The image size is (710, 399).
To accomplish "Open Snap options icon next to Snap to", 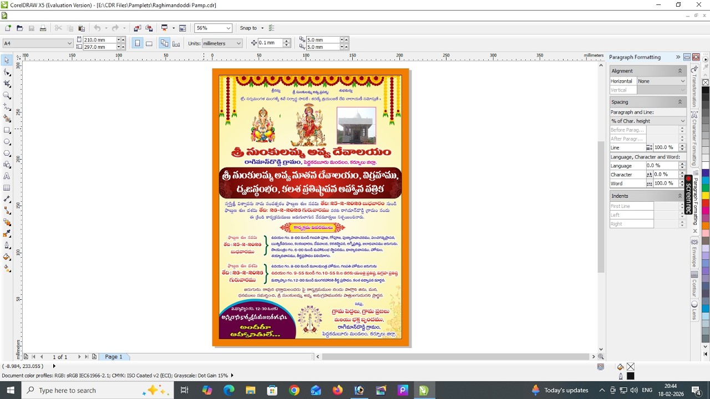I will [x=271, y=28].
